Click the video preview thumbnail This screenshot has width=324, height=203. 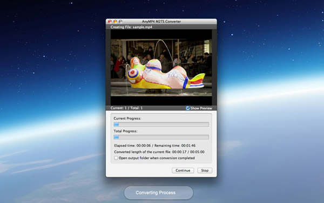[161, 67]
